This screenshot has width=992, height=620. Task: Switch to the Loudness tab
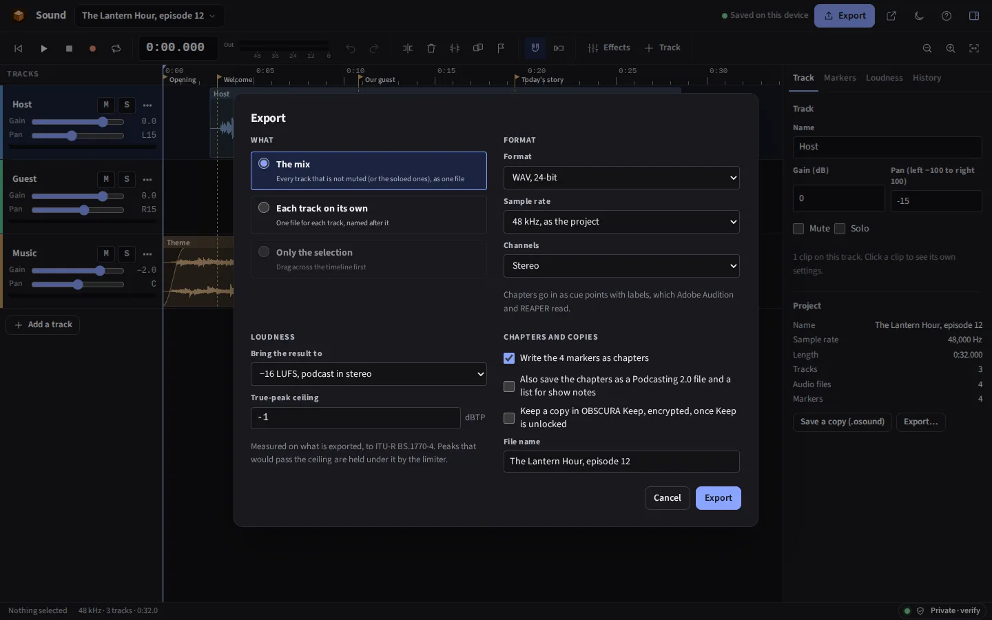click(885, 78)
